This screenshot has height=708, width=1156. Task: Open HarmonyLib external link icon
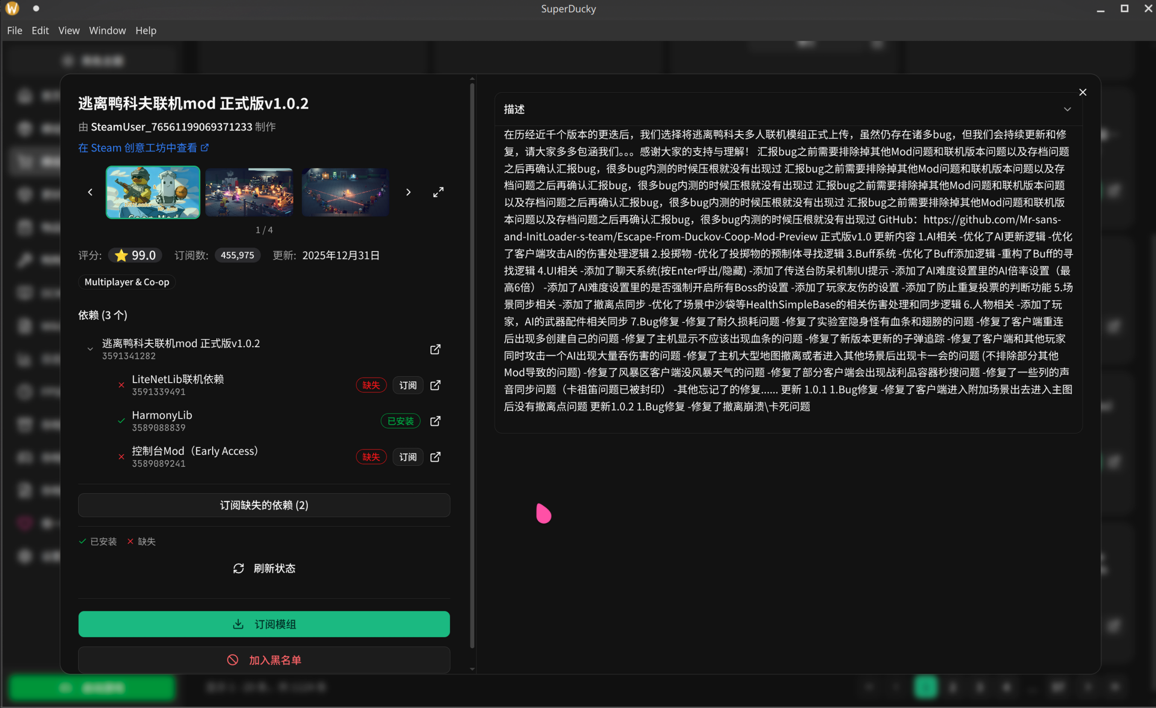pos(435,421)
